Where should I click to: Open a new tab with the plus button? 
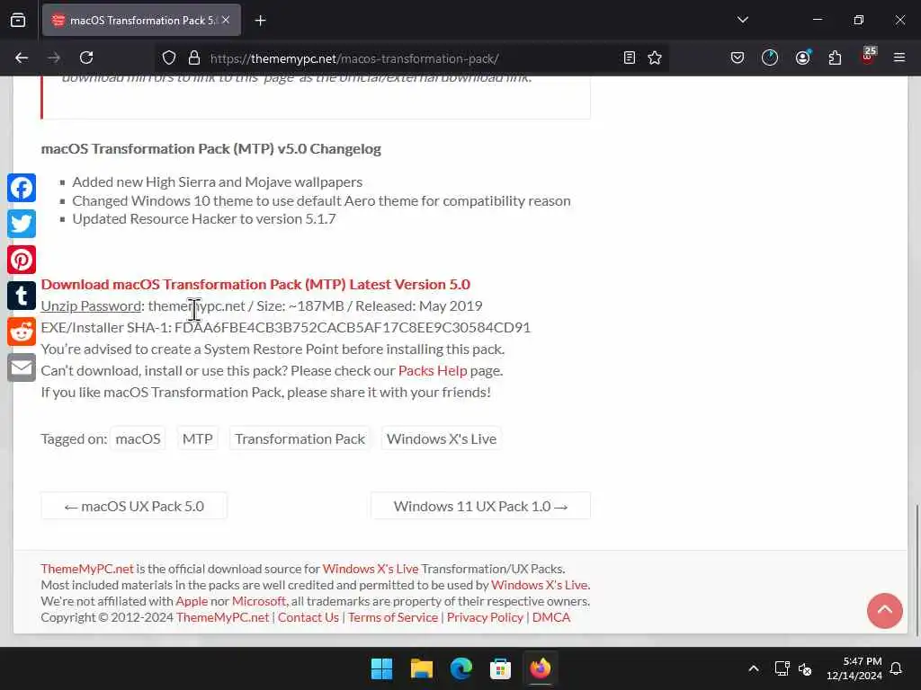click(260, 21)
